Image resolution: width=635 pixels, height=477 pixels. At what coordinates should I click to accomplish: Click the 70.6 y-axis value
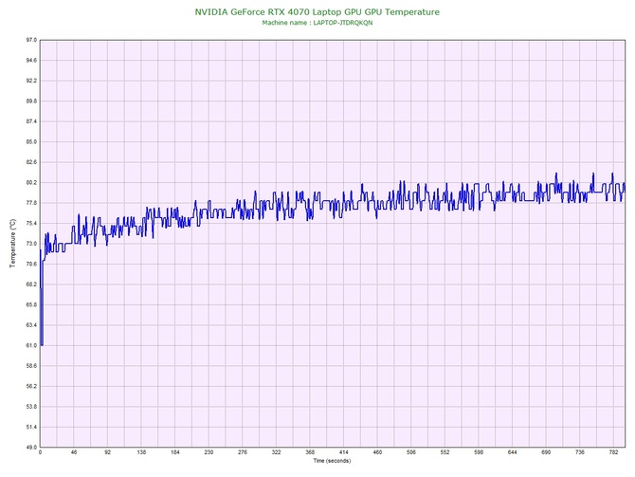[31, 264]
